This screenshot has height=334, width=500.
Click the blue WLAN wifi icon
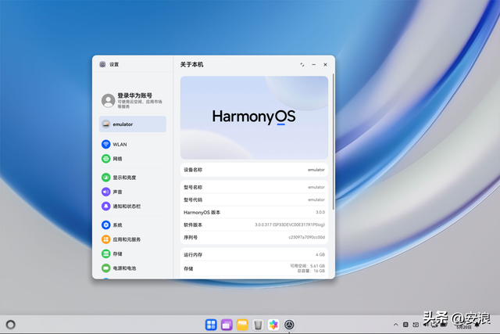click(106, 145)
